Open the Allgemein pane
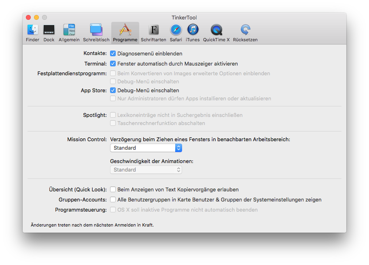The height and width of the screenshot is (265, 369). [69, 33]
